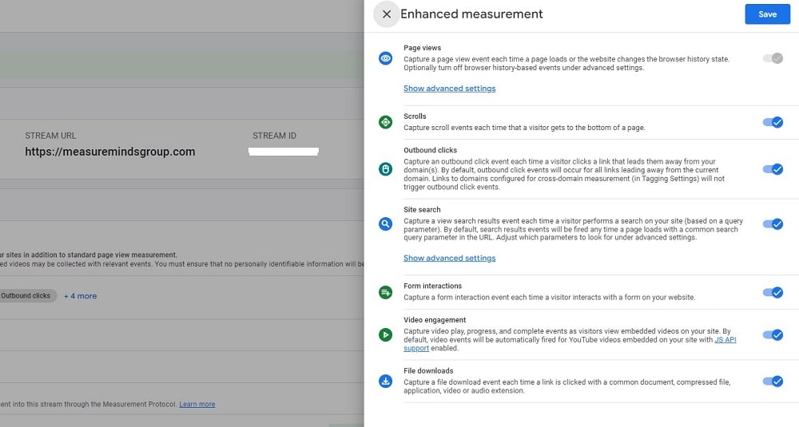Click the Enhanced measurement heading
The image size is (799, 427).
point(471,14)
